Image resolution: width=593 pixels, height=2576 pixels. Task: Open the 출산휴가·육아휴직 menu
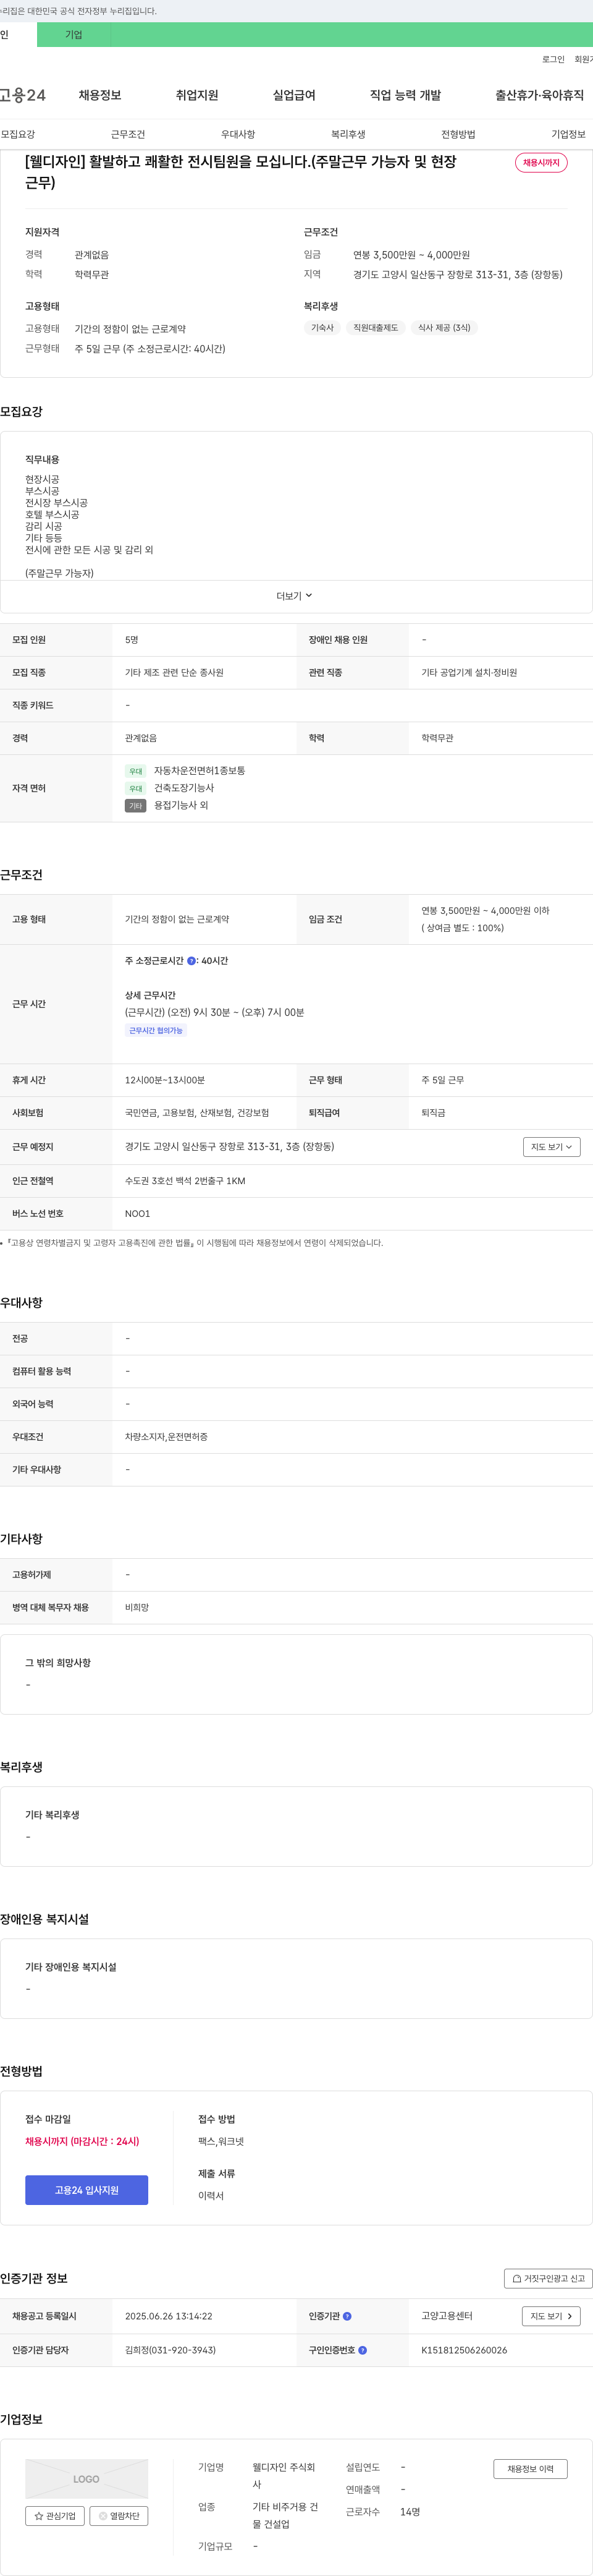tap(539, 95)
